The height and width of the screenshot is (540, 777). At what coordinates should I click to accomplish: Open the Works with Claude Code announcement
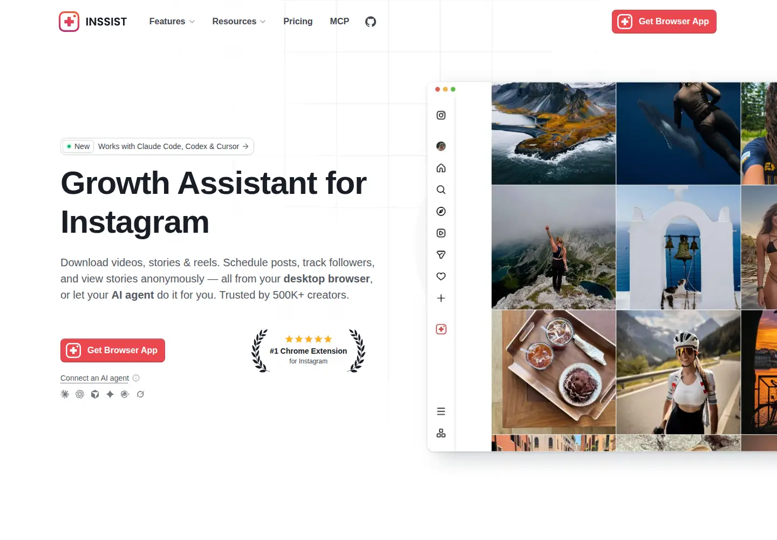(x=157, y=146)
